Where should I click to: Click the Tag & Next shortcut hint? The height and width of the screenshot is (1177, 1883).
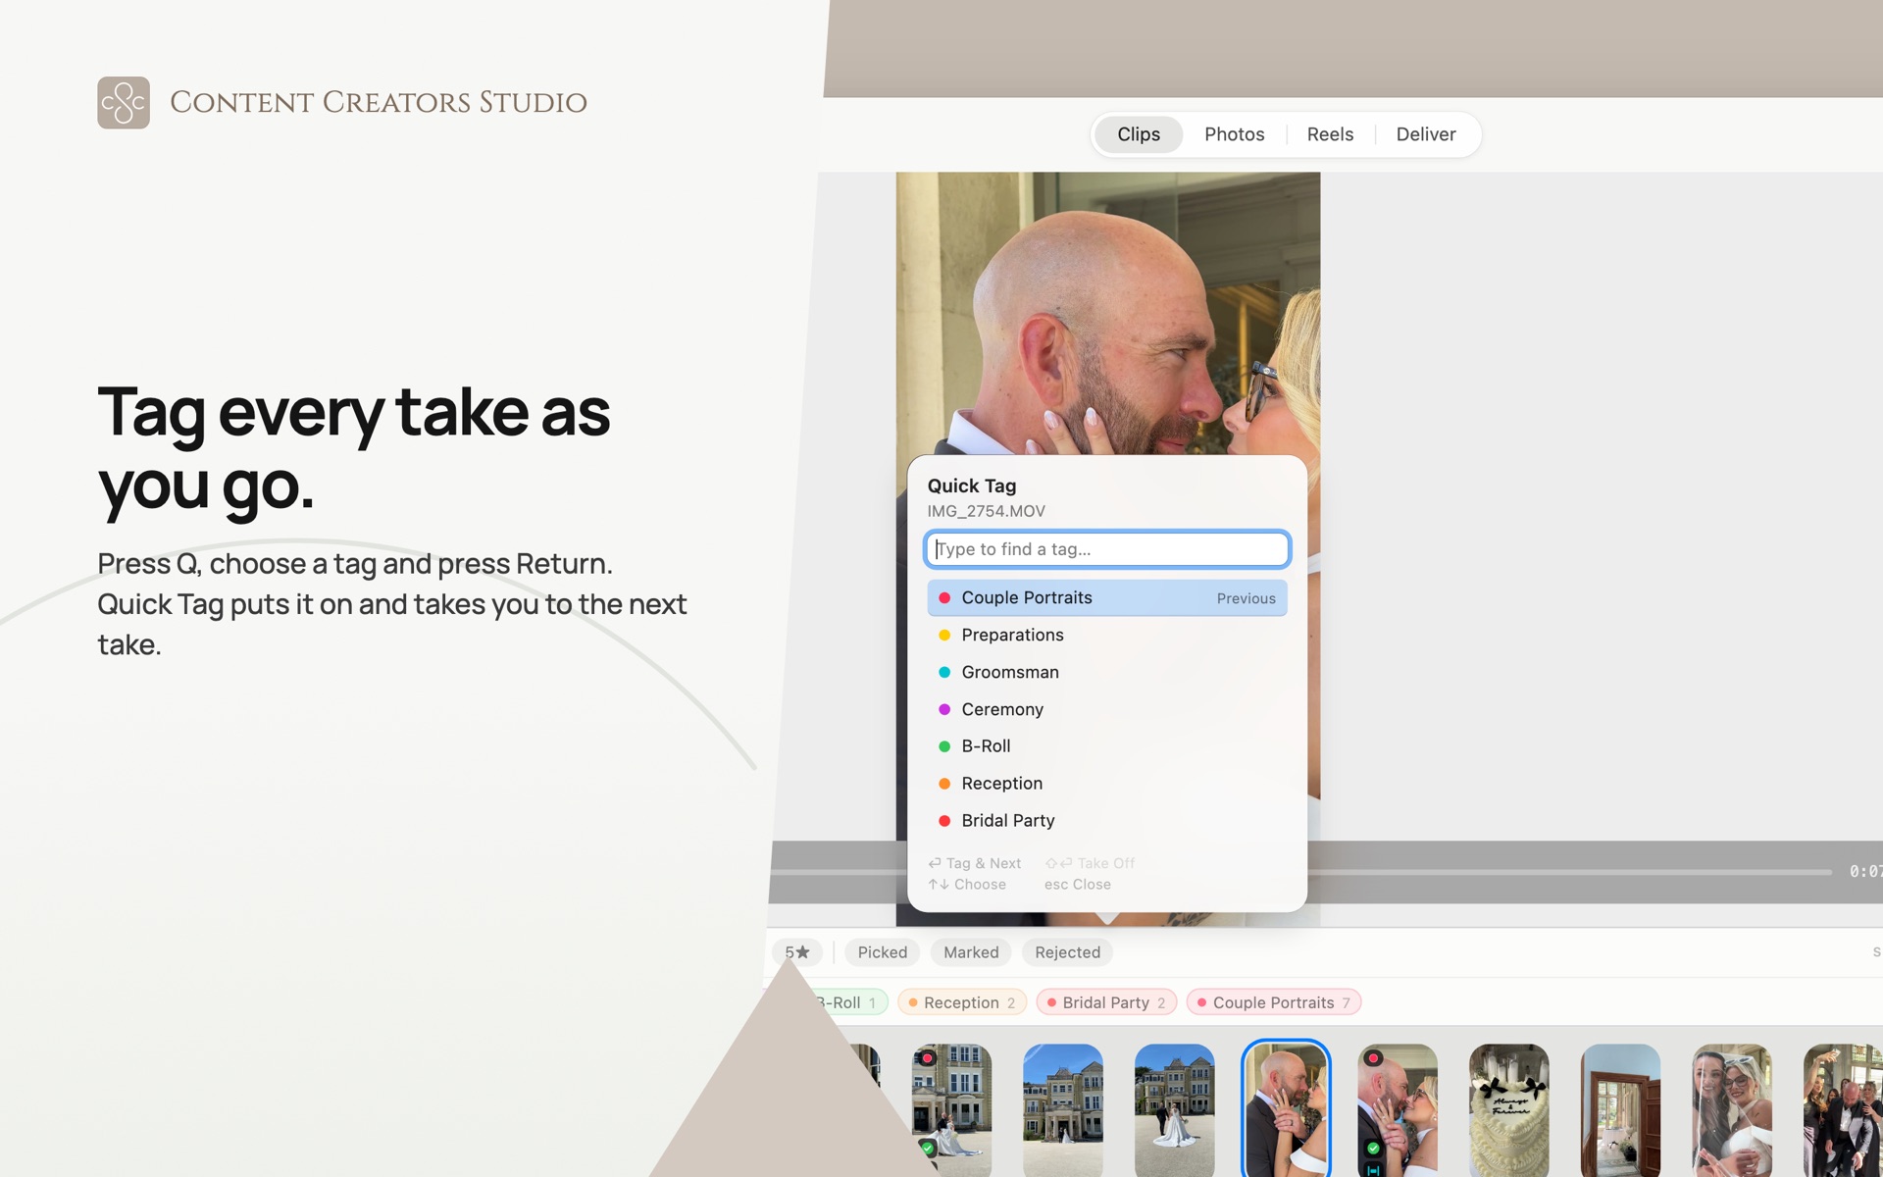point(975,863)
